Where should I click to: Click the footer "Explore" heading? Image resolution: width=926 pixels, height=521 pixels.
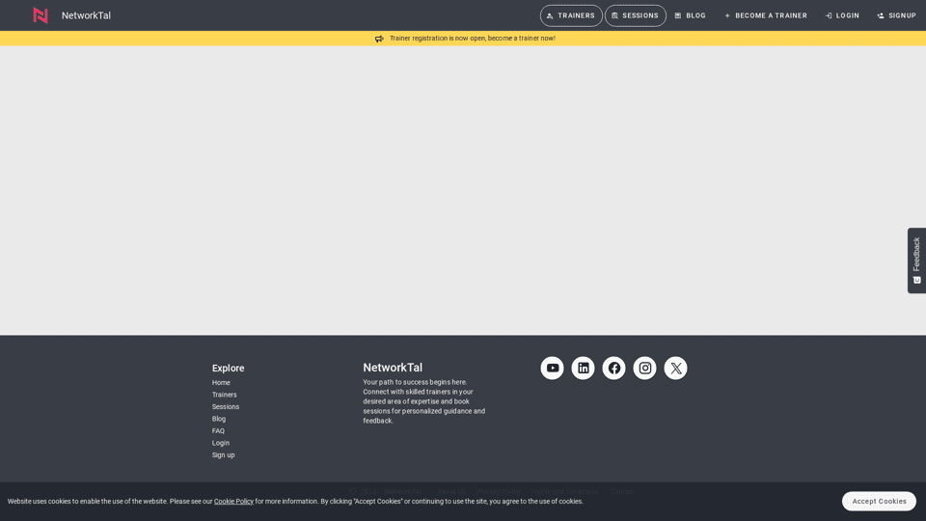[228, 368]
